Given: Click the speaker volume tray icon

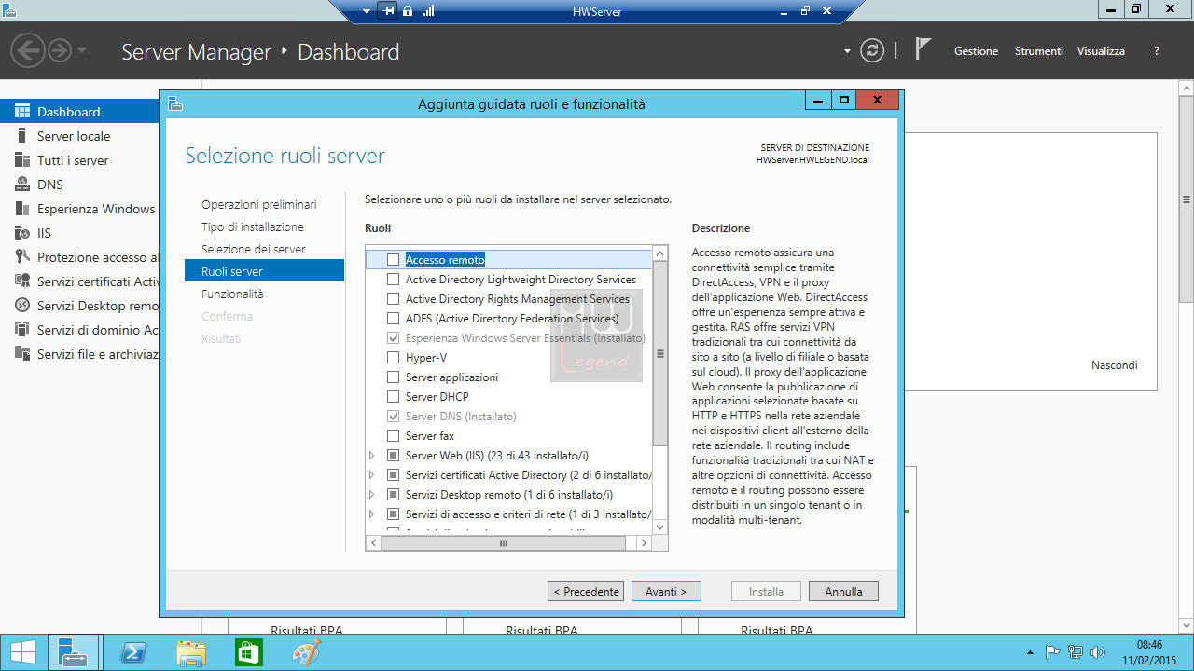Looking at the screenshot, I should tap(1098, 652).
